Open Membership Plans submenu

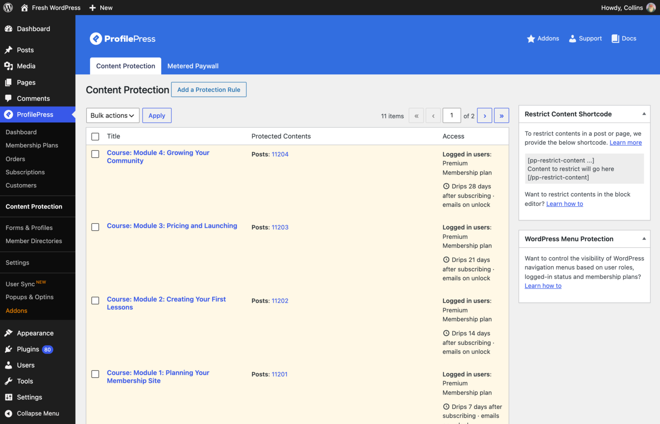pos(32,145)
